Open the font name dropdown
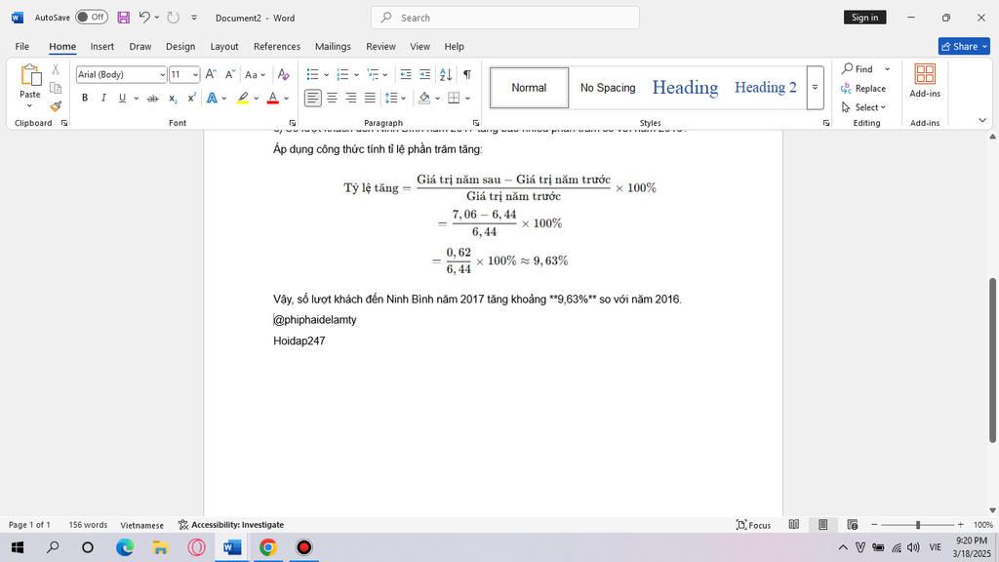The image size is (999, 562). click(x=162, y=75)
